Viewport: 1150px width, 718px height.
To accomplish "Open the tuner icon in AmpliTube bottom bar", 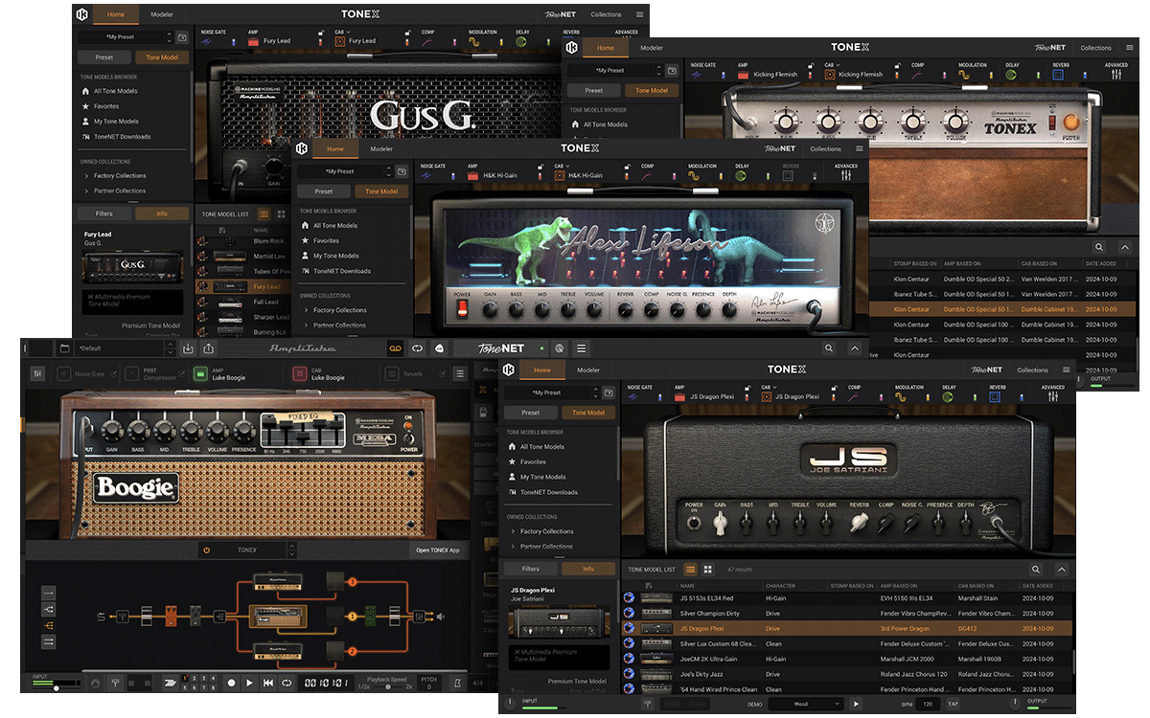I will [x=114, y=683].
